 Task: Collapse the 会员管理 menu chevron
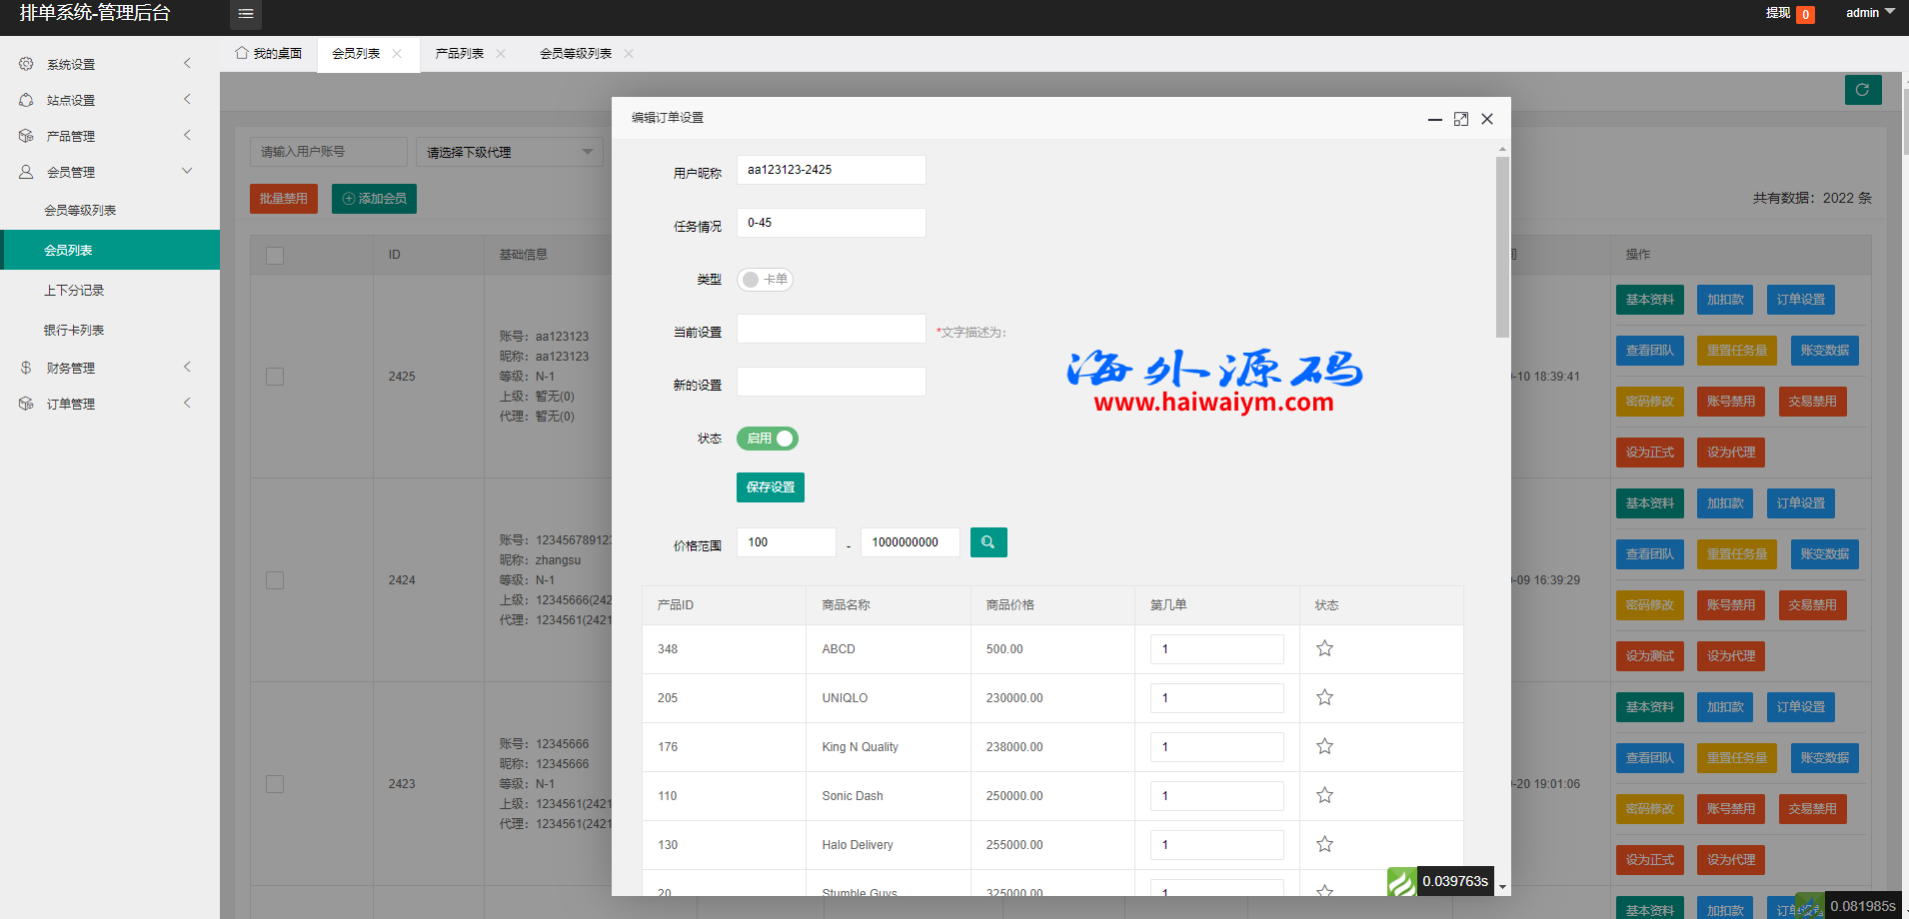[x=187, y=170]
